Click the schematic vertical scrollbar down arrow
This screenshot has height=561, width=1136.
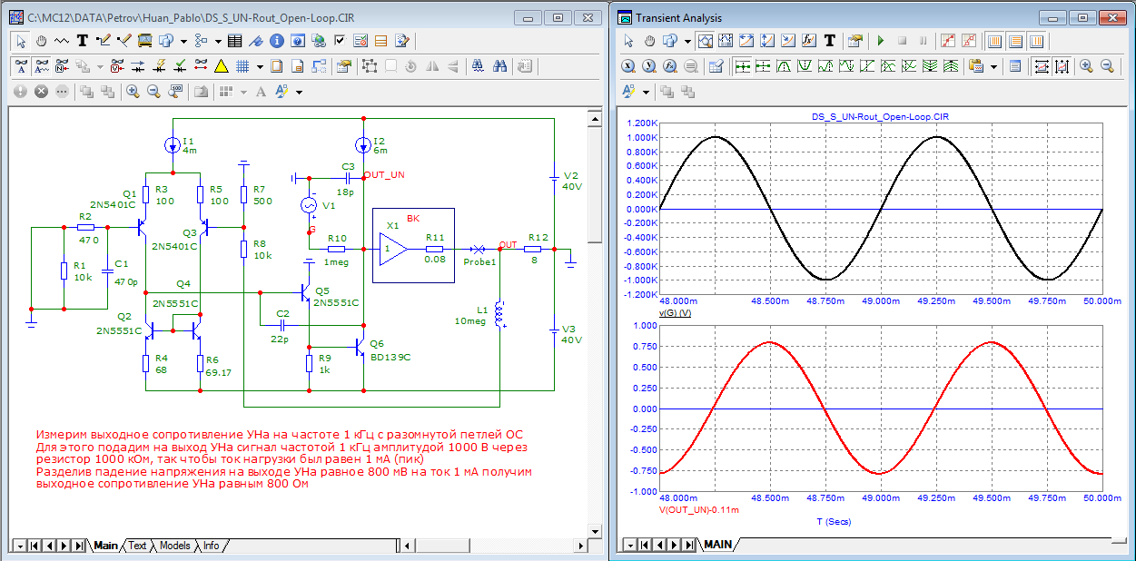click(x=594, y=529)
